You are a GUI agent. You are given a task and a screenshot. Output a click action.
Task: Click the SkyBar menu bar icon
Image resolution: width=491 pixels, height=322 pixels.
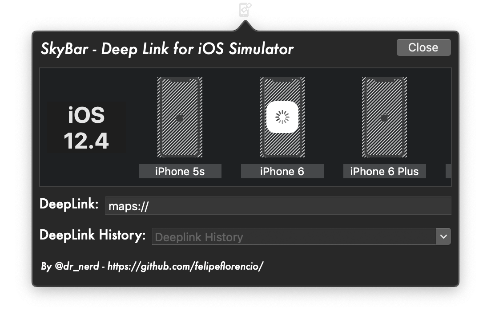point(245,9)
